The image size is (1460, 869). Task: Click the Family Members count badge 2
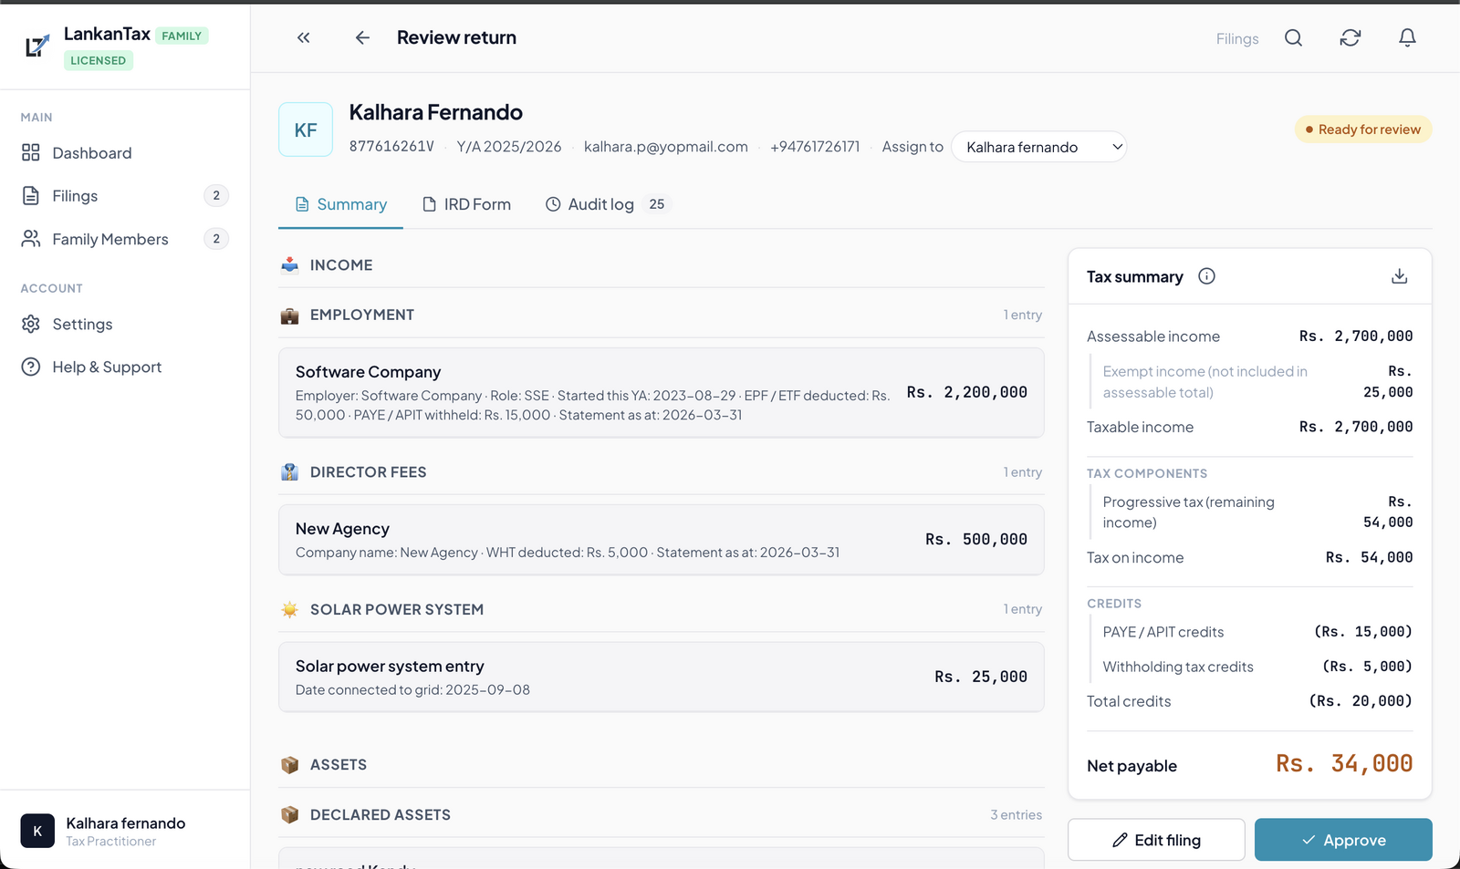[216, 239]
